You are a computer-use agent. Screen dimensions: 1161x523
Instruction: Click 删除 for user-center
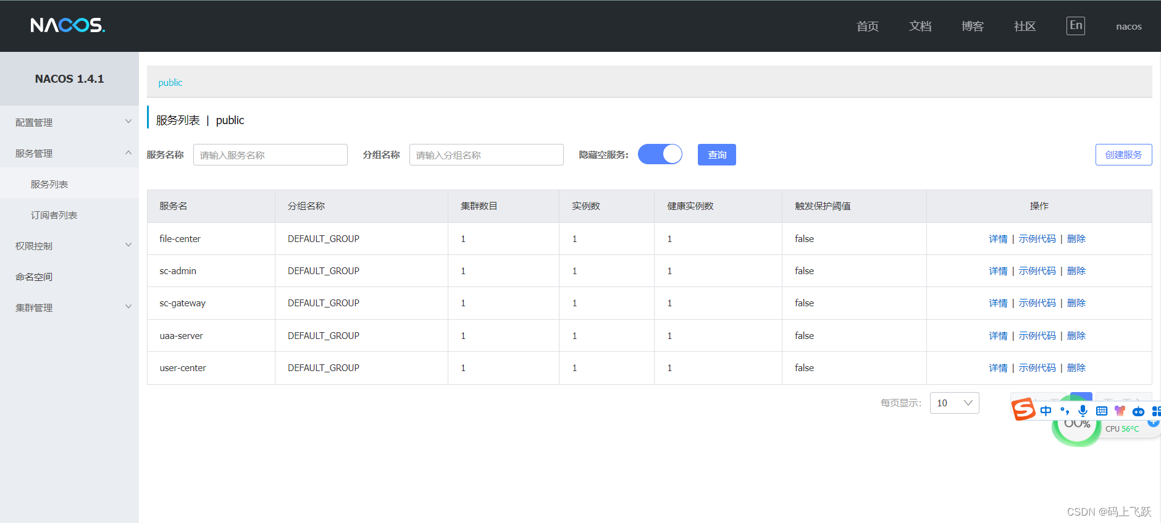(1076, 368)
